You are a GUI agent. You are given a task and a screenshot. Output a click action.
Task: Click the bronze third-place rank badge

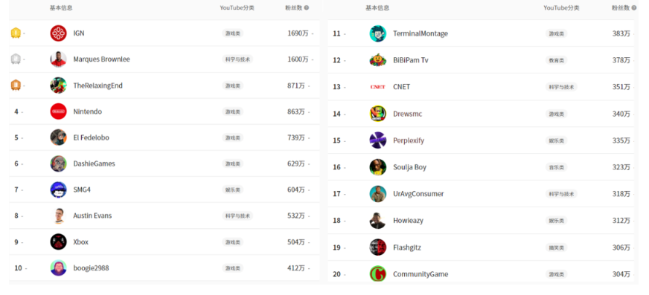coord(16,85)
